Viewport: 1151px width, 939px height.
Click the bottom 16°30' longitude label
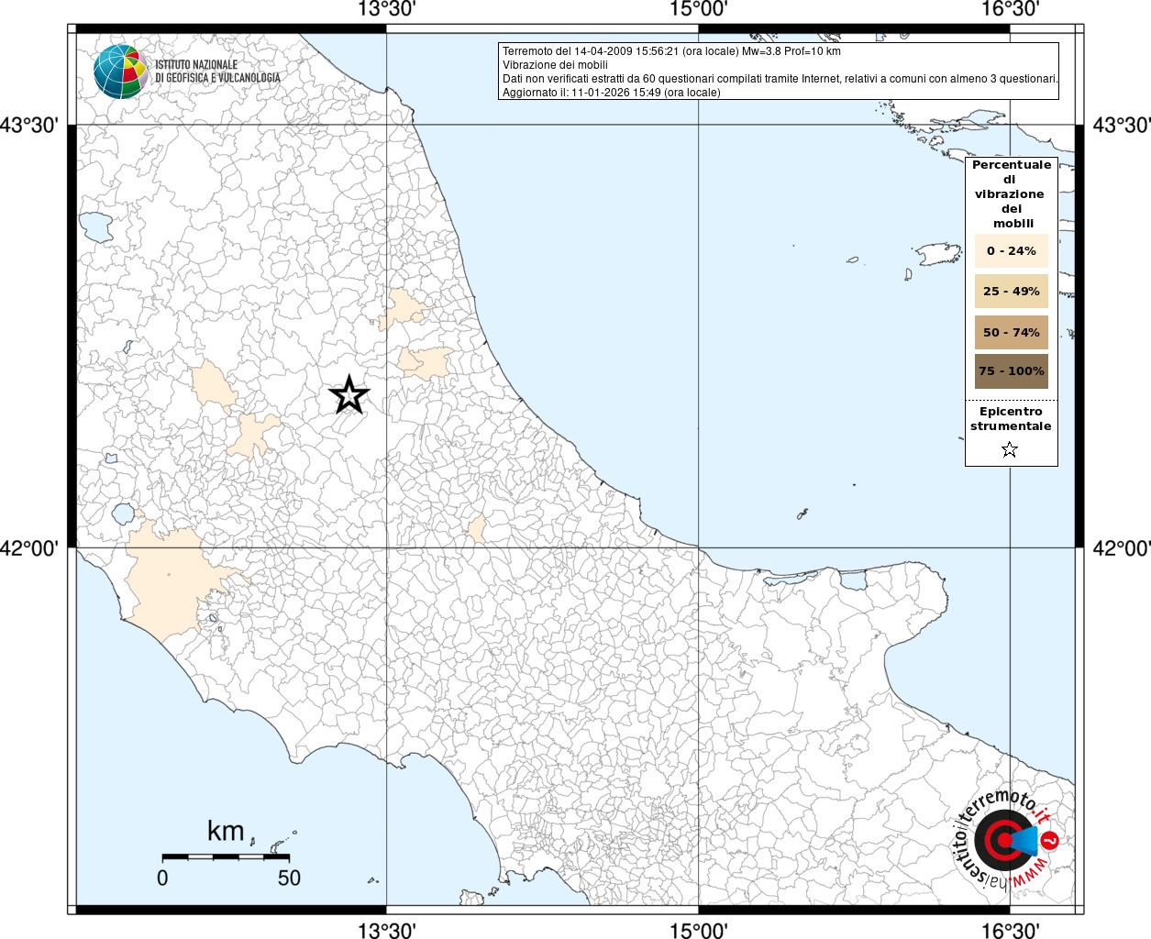(1010, 931)
